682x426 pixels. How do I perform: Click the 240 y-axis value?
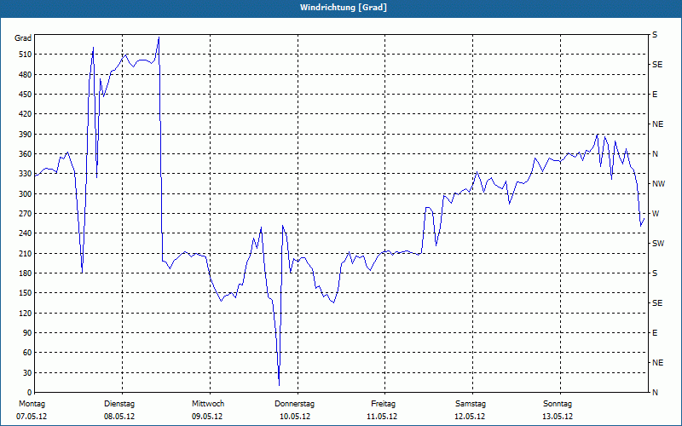point(26,233)
